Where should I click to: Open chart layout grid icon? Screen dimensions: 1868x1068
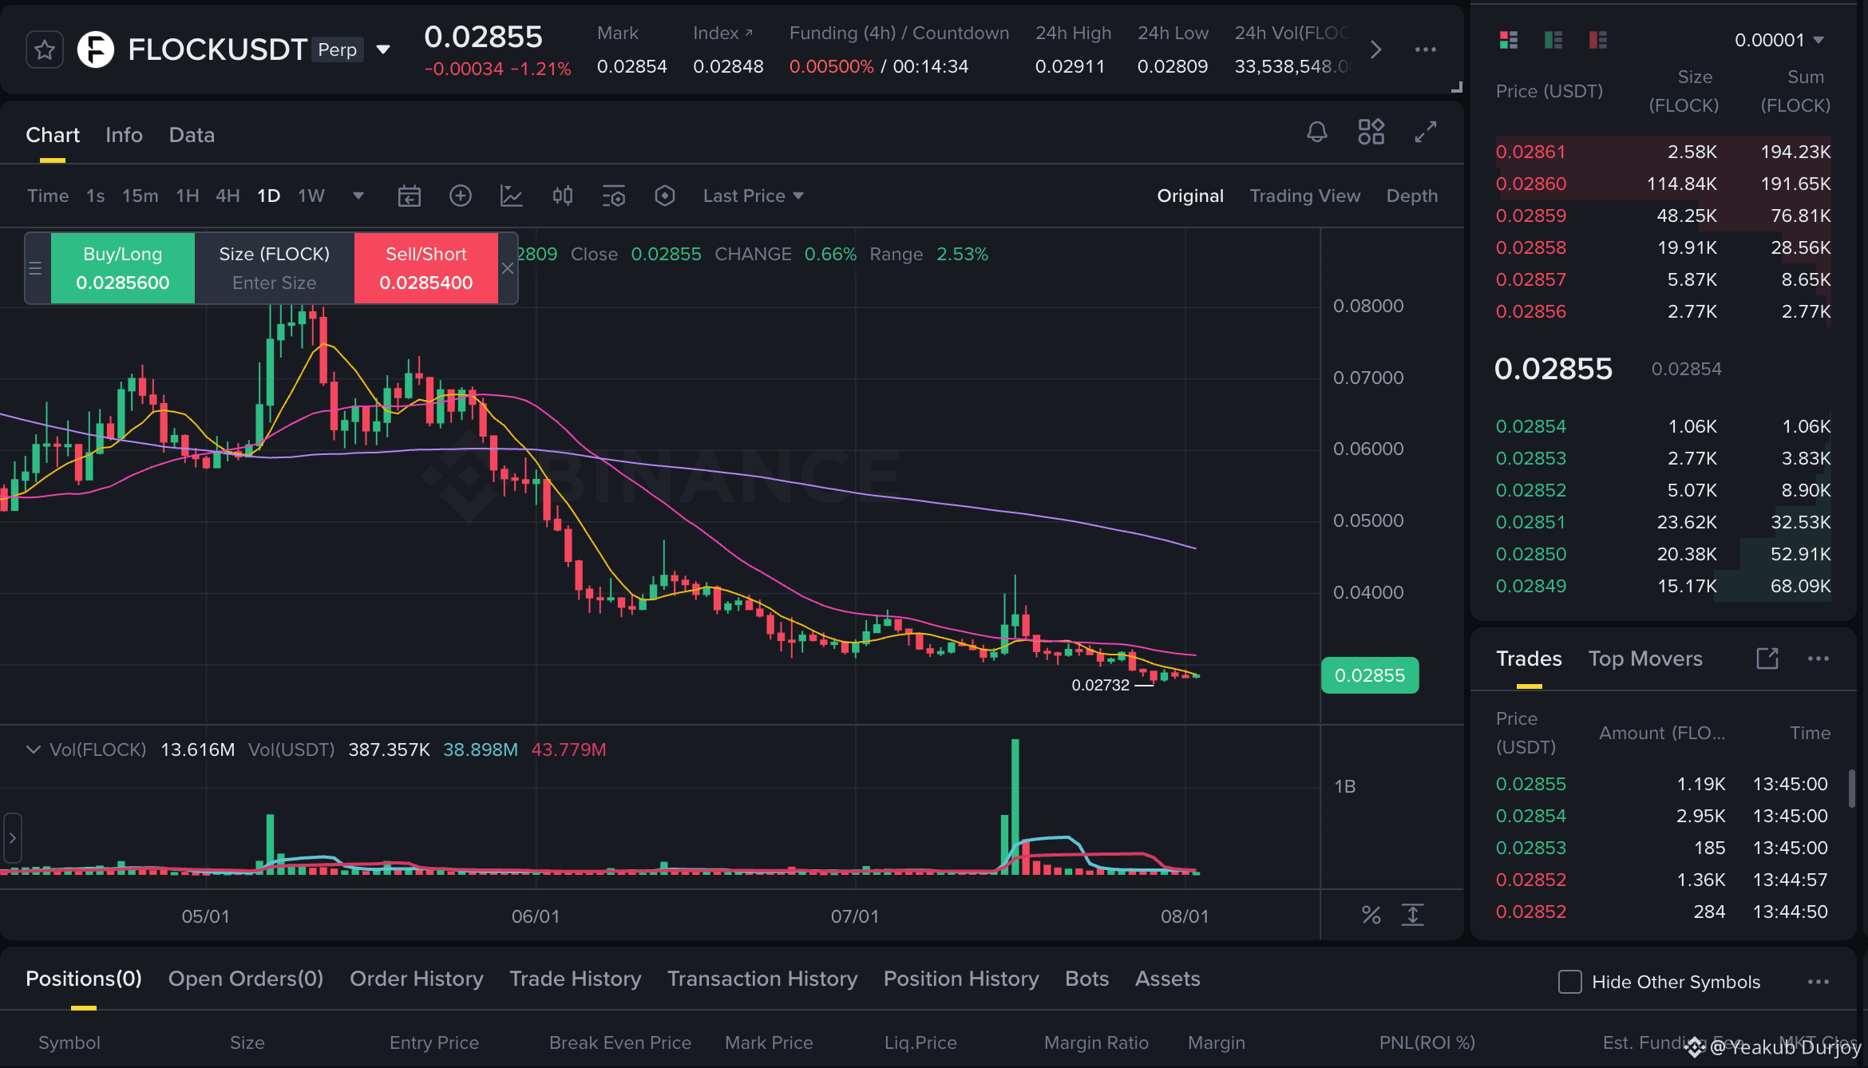click(x=1371, y=132)
